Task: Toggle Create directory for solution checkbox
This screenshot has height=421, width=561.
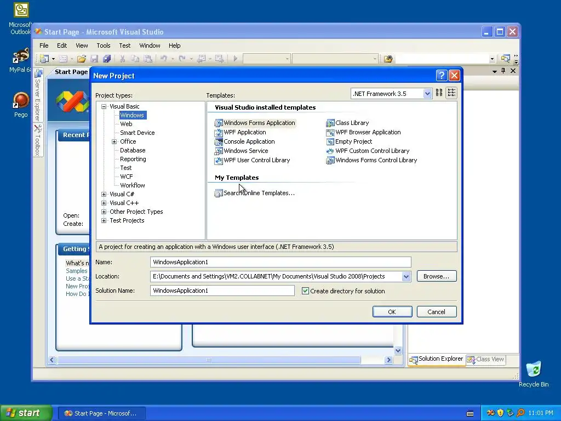Action: pyautogui.click(x=305, y=291)
